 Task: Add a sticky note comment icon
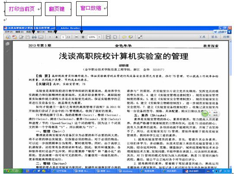coord(124,37)
